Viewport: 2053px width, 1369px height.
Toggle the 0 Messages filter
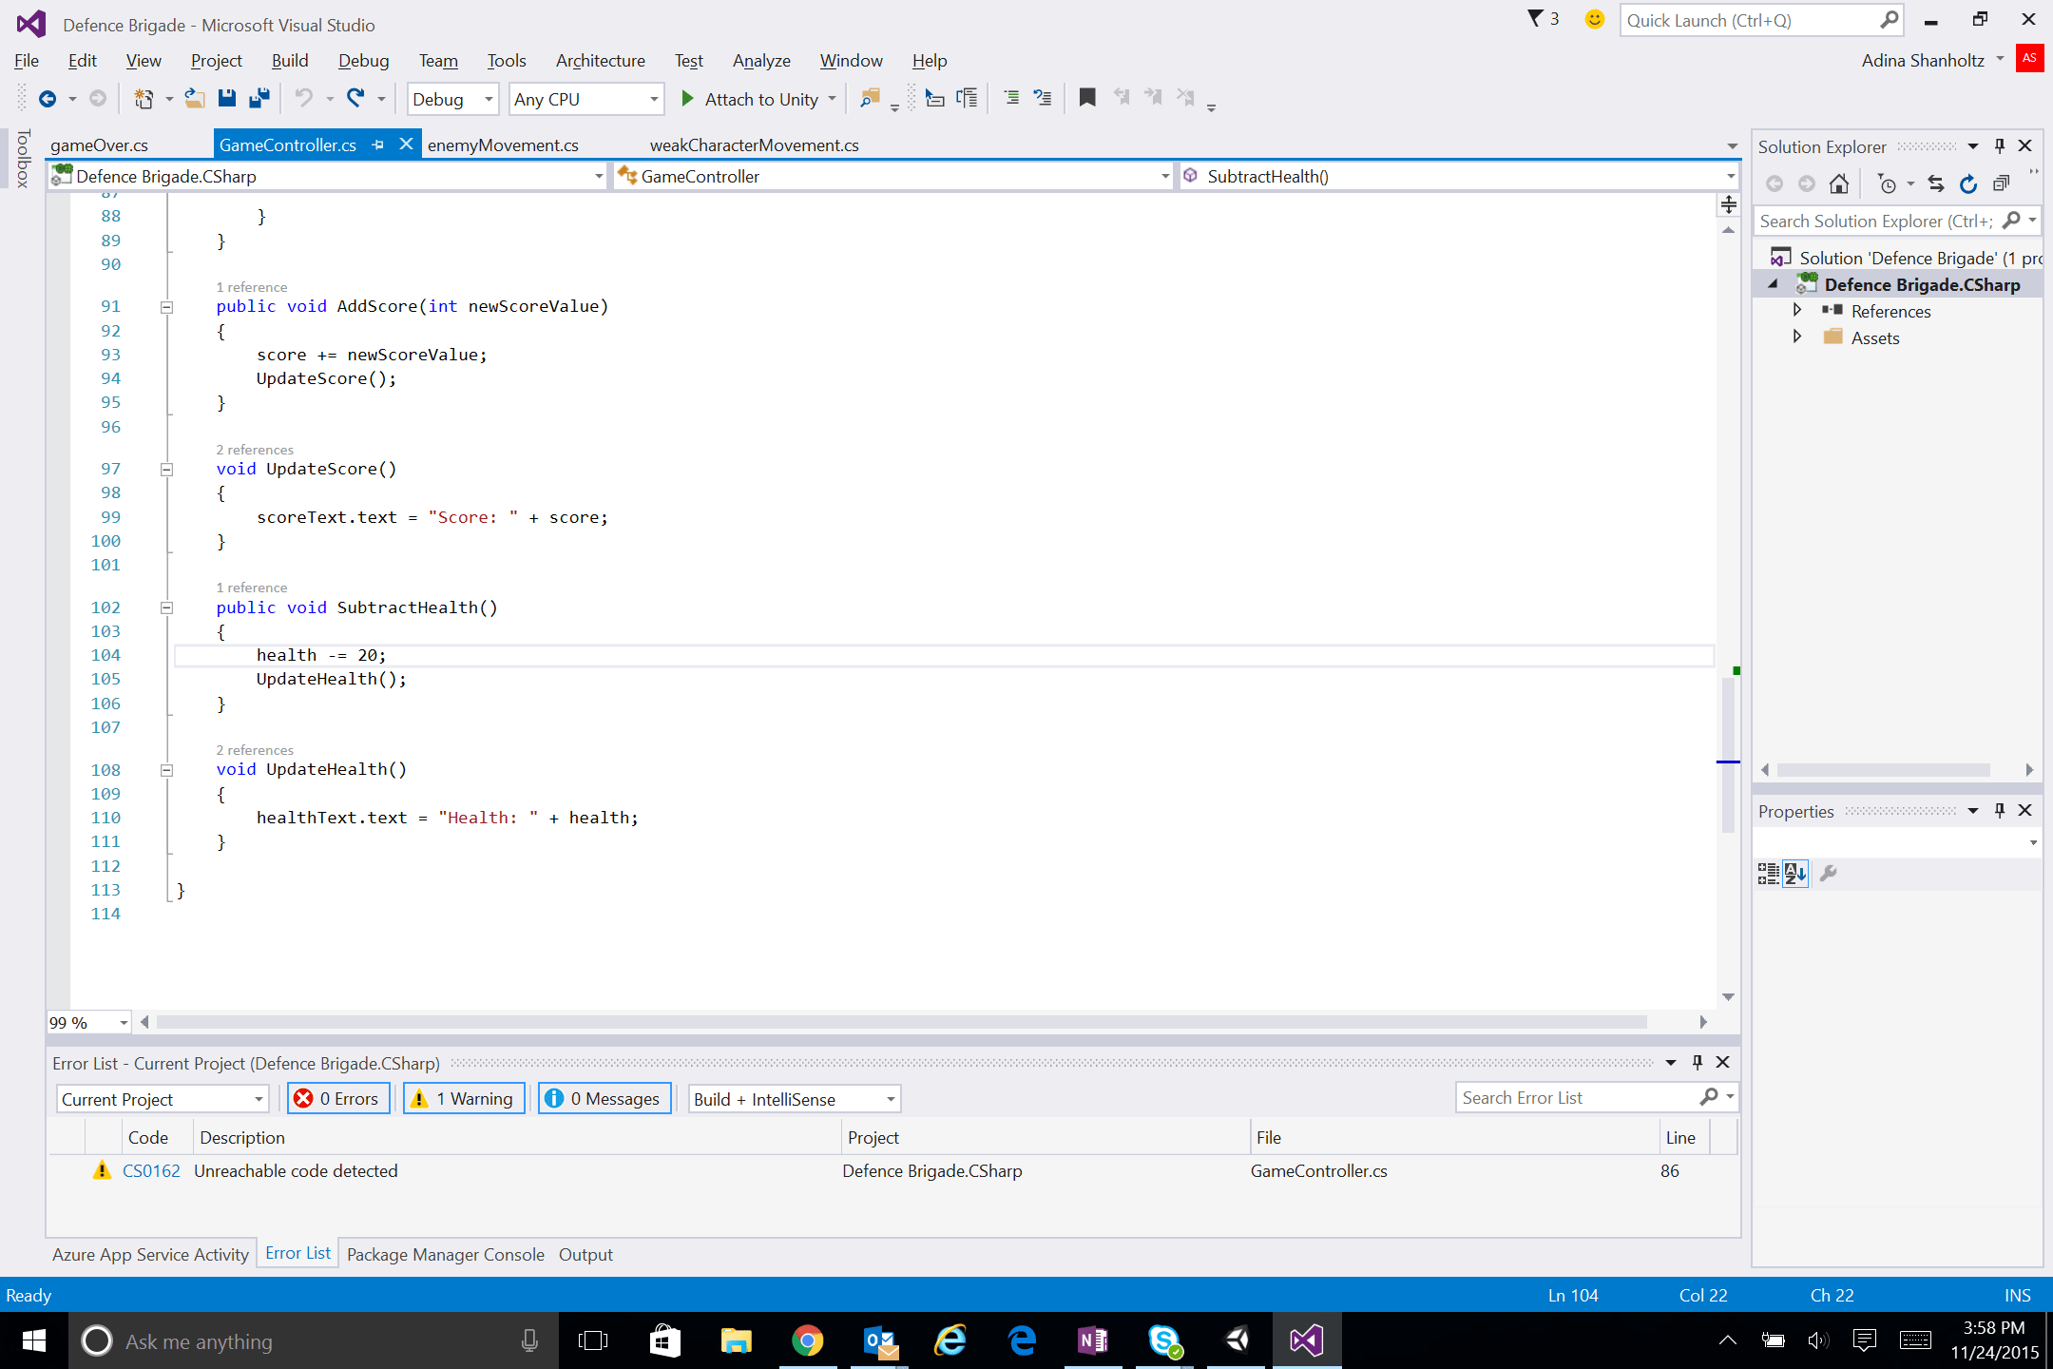pyautogui.click(x=604, y=1098)
